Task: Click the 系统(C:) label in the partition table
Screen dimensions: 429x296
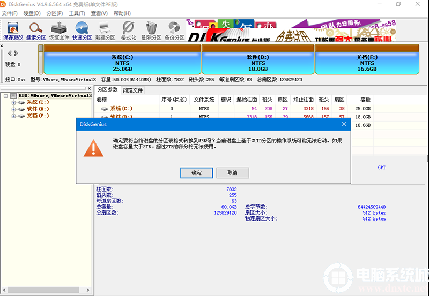Action: [x=121, y=109]
